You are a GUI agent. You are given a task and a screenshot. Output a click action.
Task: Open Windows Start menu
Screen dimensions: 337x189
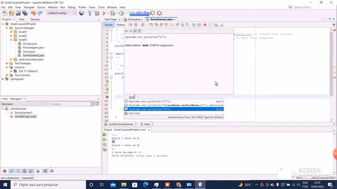click(x=5, y=185)
